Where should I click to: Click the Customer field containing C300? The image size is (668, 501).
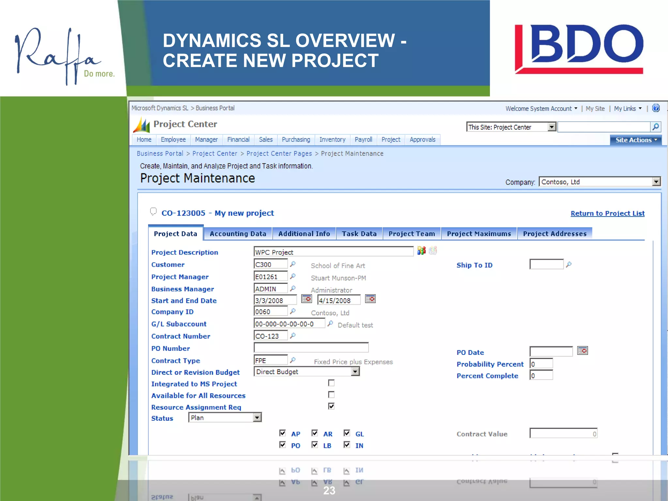click(x=271, y=264)
